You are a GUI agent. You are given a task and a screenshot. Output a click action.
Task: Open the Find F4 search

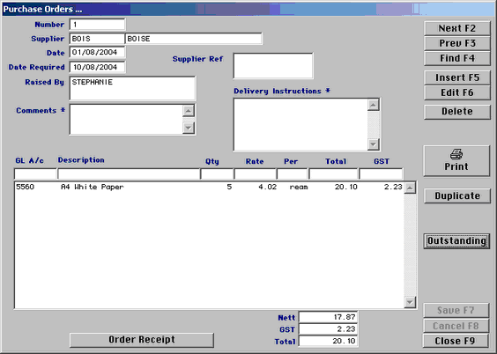[457, 58]
